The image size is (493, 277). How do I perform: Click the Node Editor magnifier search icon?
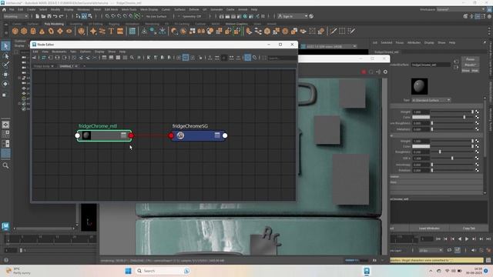(132, 58)
